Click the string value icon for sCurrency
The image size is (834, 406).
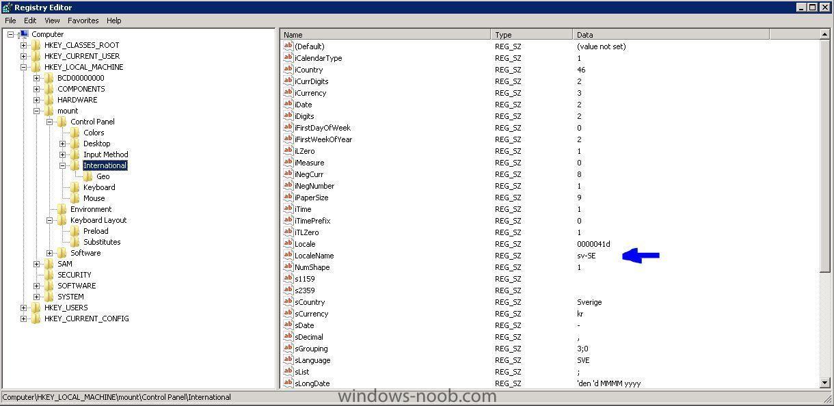(288, 314)
